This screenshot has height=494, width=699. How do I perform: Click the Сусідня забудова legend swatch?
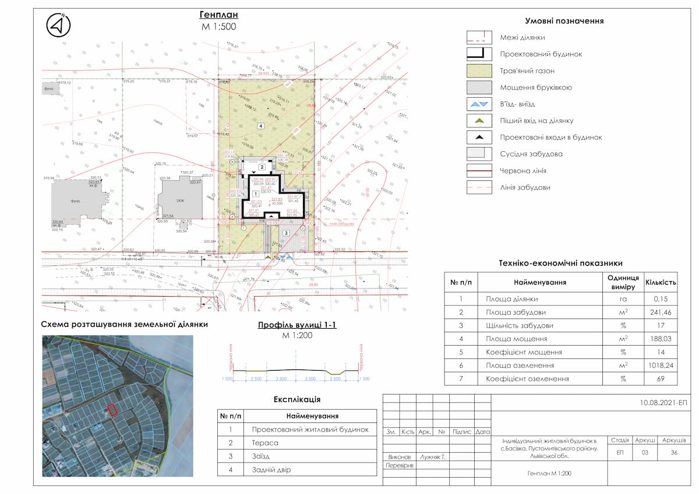pos(480,154)
